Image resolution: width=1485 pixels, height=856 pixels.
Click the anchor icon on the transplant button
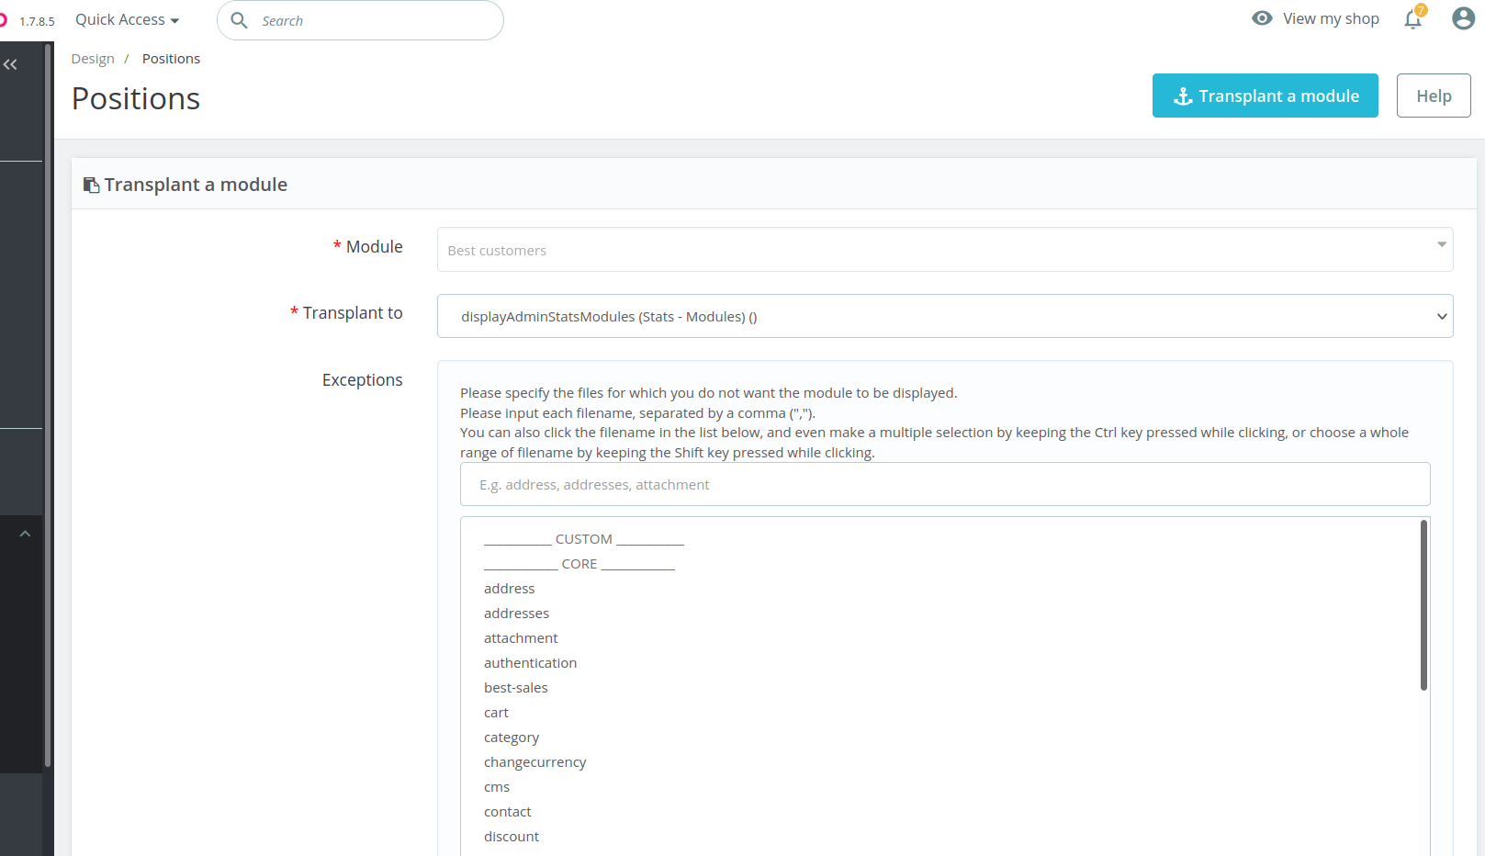tap(1184, 96)
